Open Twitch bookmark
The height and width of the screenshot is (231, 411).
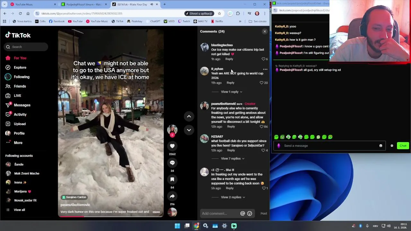(184, 21)
